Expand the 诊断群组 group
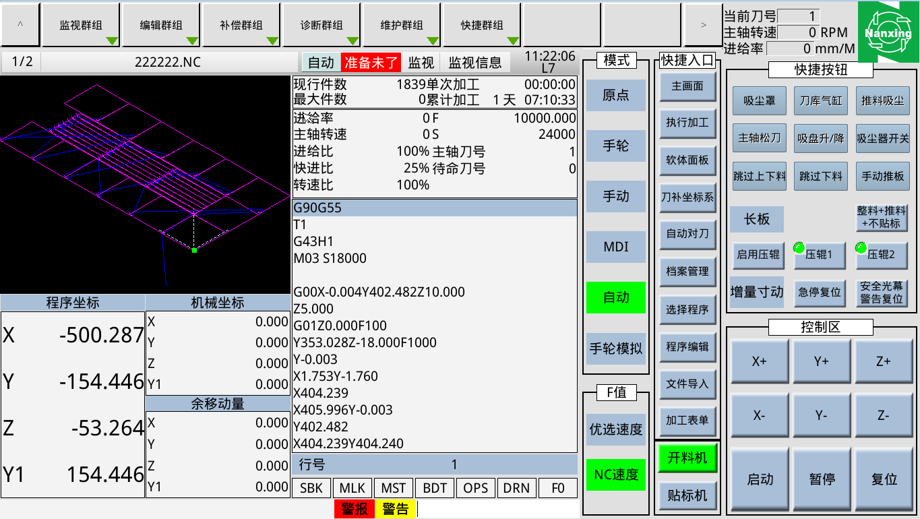 pyautogui.click(x=321, y=25)
